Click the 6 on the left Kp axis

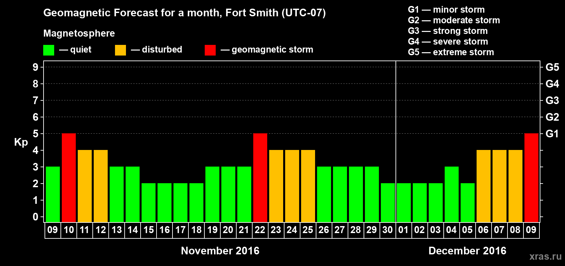pos(36,117)
